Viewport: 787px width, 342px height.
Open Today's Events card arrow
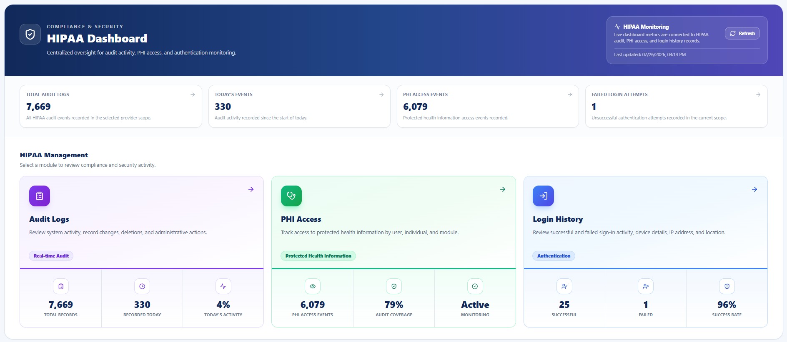coord(381,94)
